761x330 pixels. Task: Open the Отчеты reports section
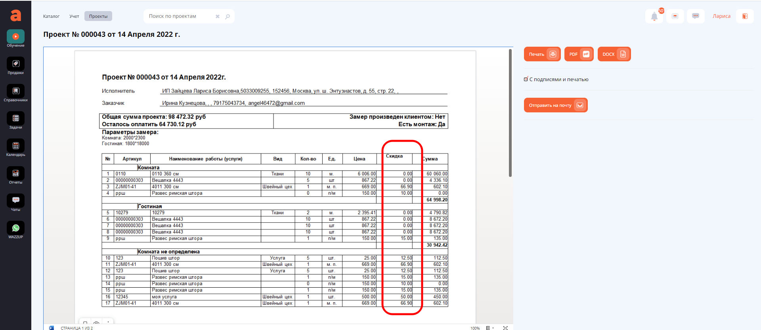pyautogui.click(x=15, y=174)
